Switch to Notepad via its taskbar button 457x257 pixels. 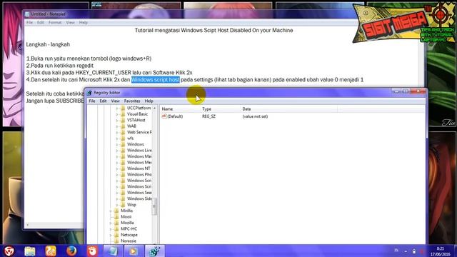pyautogui.click(x=113, y=251)
